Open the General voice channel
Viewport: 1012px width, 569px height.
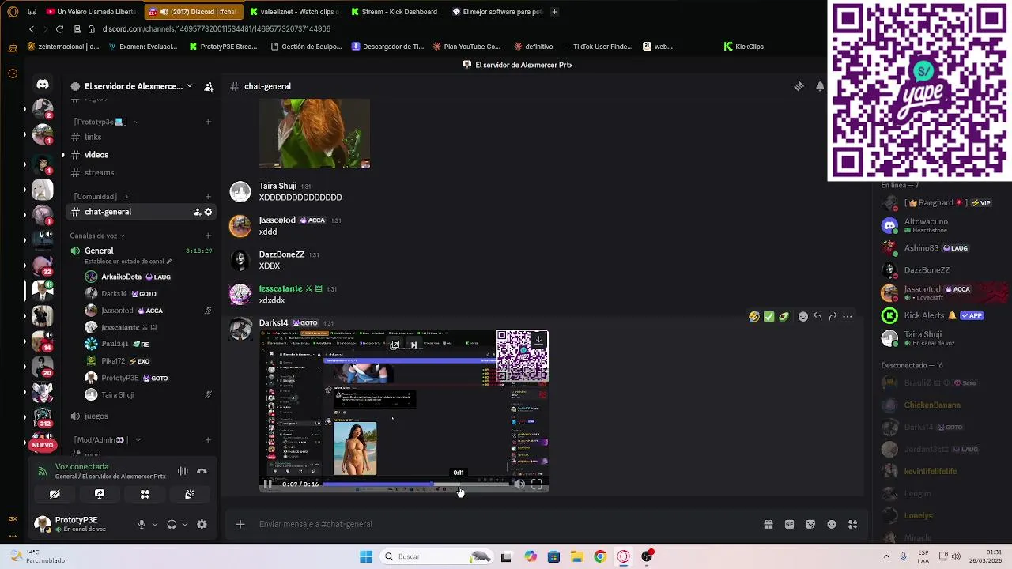(x=100, y=251)
